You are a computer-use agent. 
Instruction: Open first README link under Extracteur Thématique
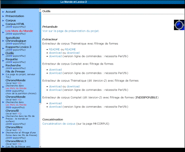click(54, 50)
